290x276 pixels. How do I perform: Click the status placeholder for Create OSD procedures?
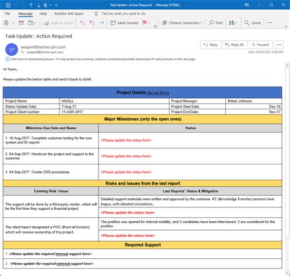[x=126, y=172]
